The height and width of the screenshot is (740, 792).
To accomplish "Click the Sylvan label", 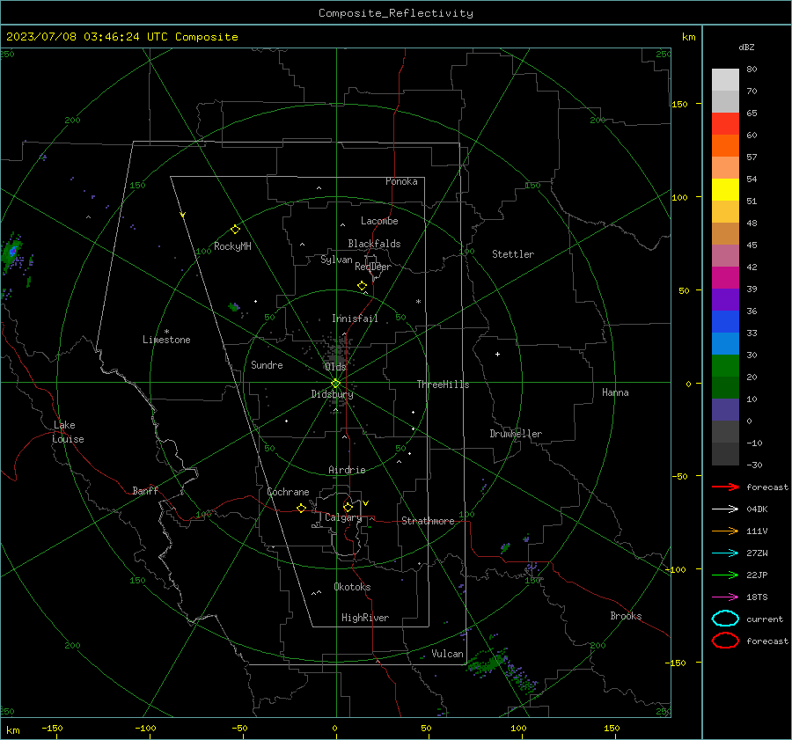I will click(336, 260).
